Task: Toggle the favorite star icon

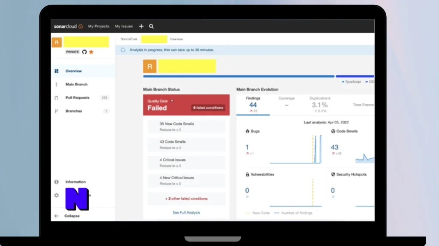Action: [x=91, y=52]
